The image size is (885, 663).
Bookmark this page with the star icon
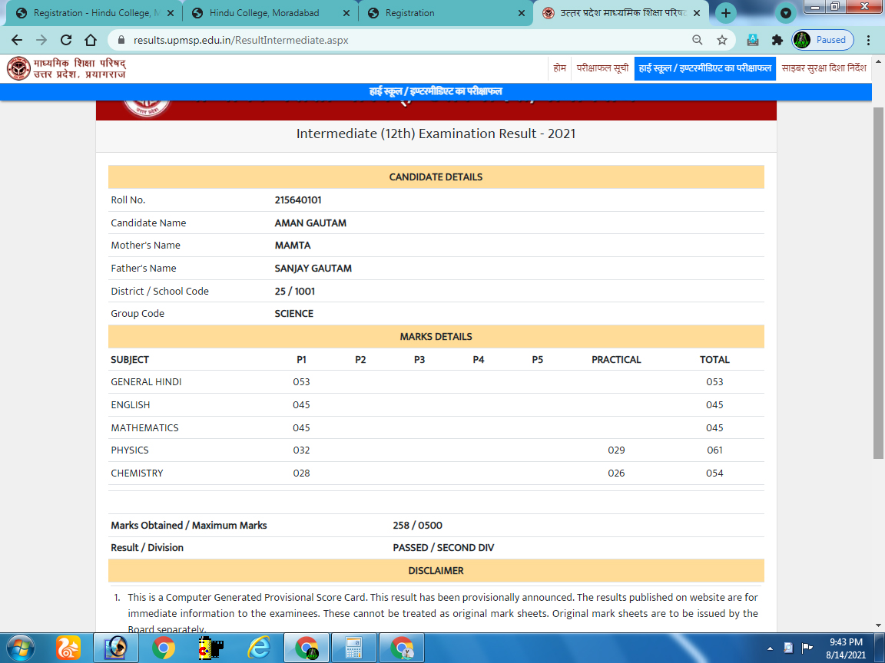[721, 40]
